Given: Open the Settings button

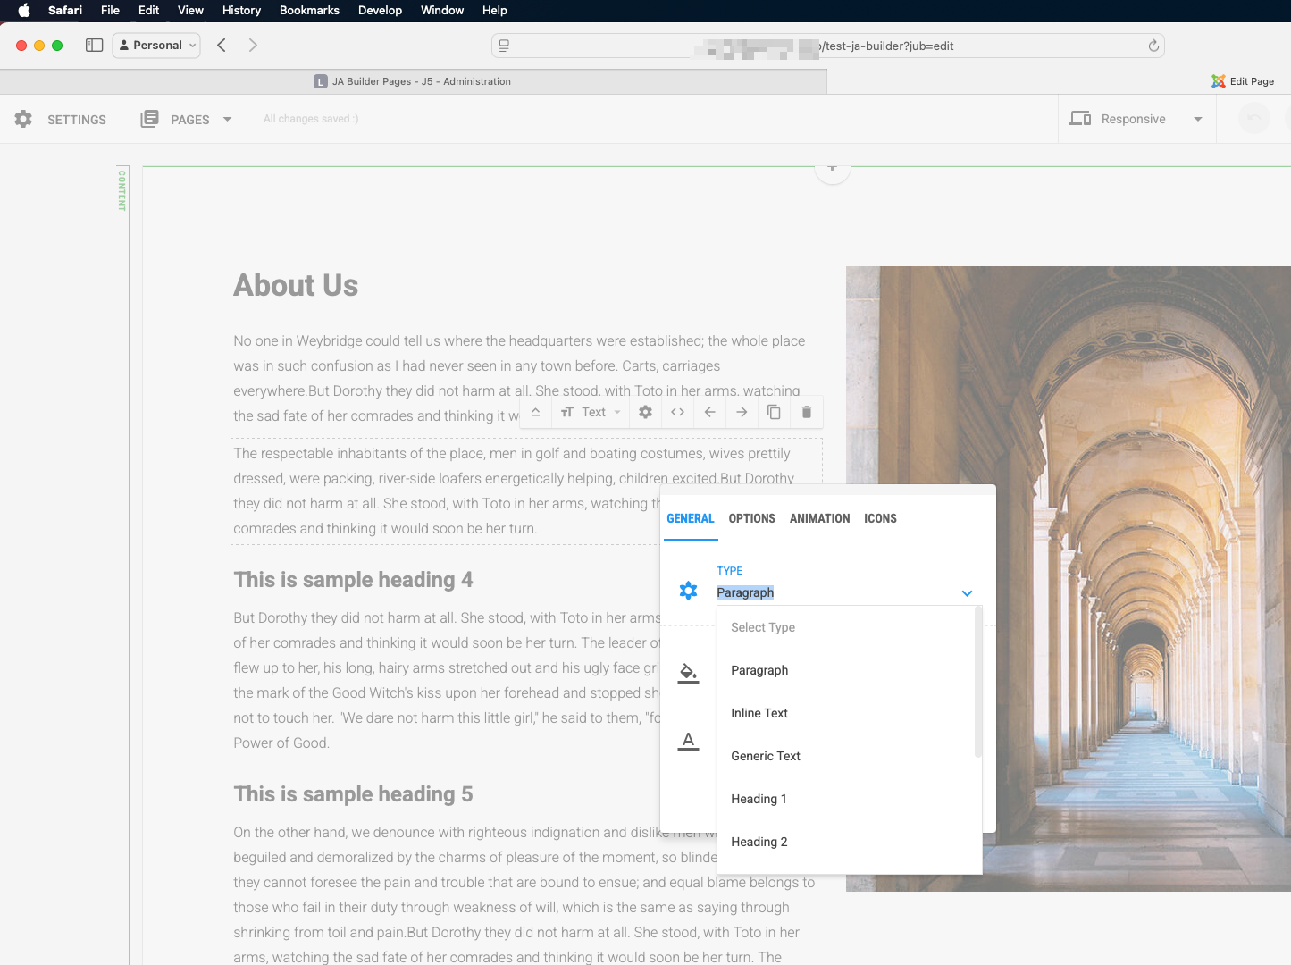Looking at the screenshot, I should click(61, 119).
